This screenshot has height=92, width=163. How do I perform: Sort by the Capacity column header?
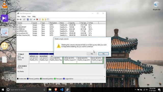pos(74,23)
